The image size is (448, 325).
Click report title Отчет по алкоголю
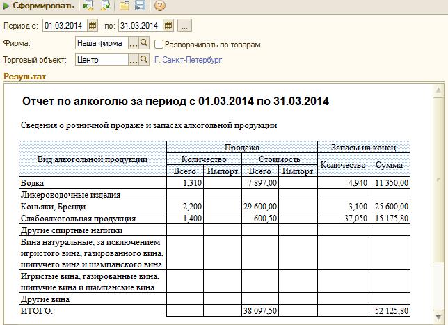coord(175,101)
